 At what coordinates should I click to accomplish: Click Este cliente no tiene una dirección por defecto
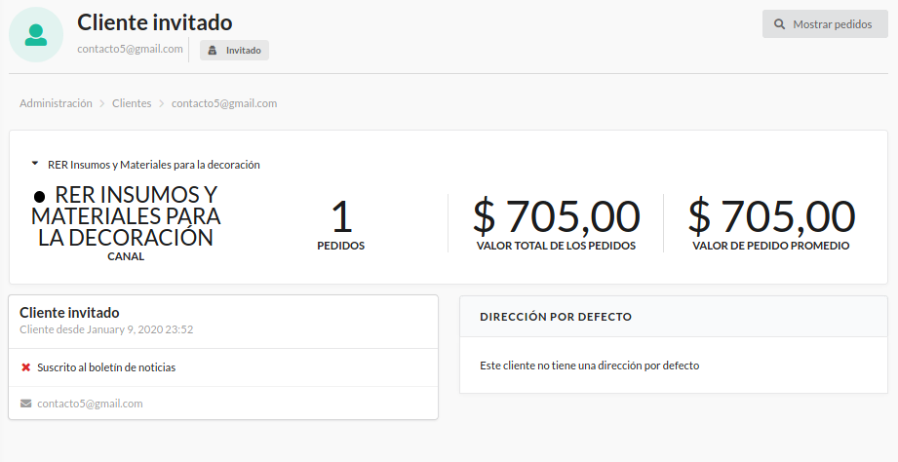[x=589, y=366]
